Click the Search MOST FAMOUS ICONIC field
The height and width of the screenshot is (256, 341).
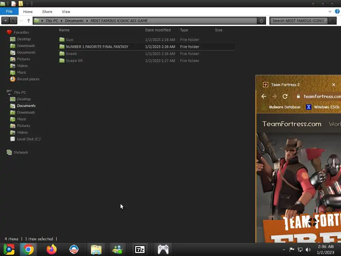[x=299, y=21]
